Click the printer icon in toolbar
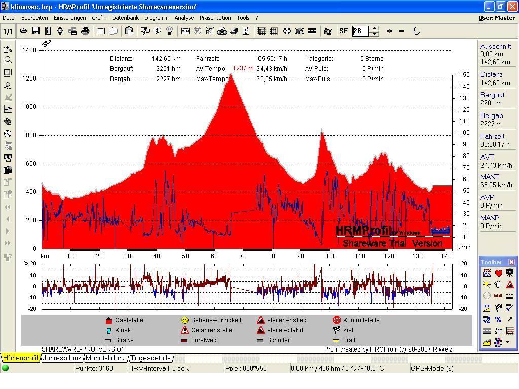Viewport: 519px width, 389px height. point(85,31)
